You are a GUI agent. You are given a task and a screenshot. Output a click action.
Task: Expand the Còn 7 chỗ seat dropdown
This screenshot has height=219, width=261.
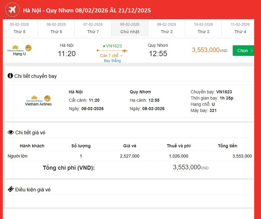pos(112,56)
